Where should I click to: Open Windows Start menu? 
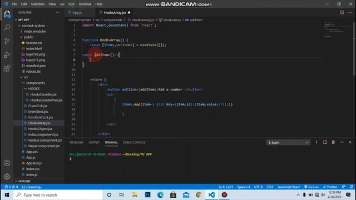[7, 195]
